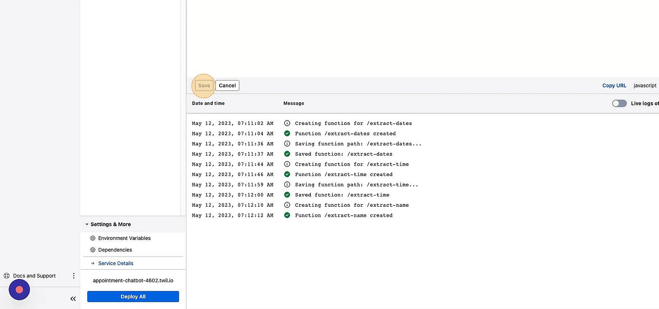Toggle the Live logs switch
659x309 pixels.
619,103
